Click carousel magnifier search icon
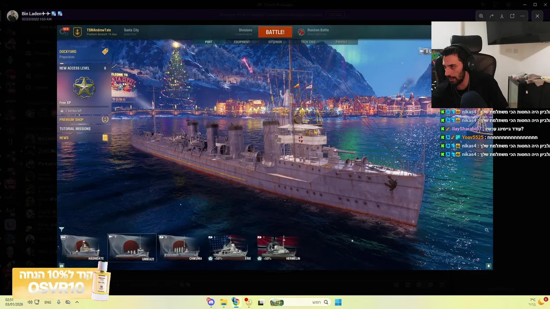Image resolution: width=550 pixels, height=309 pixels. coord(486,230)
